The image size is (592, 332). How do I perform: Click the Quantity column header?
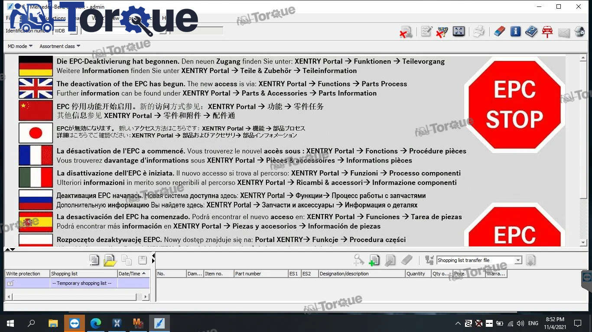pos(418,274)
